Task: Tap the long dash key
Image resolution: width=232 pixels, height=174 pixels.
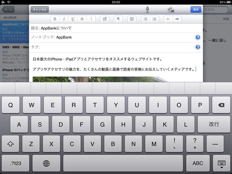Action: point(215,144)
